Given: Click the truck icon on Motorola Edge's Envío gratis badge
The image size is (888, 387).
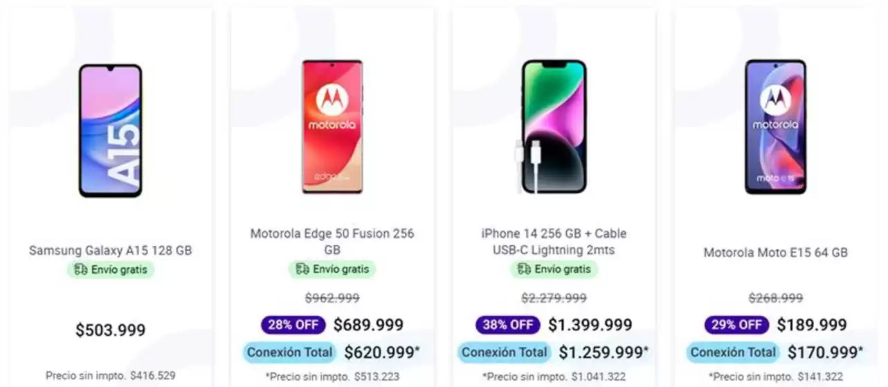Looking at the screenshot, I should click(x=302, y=270).
